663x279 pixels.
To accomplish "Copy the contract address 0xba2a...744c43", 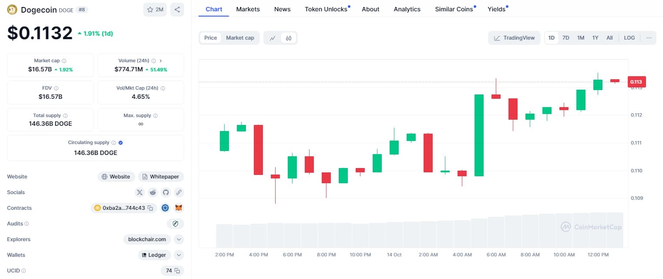I will pyautogui.click(x=150, y=208).
